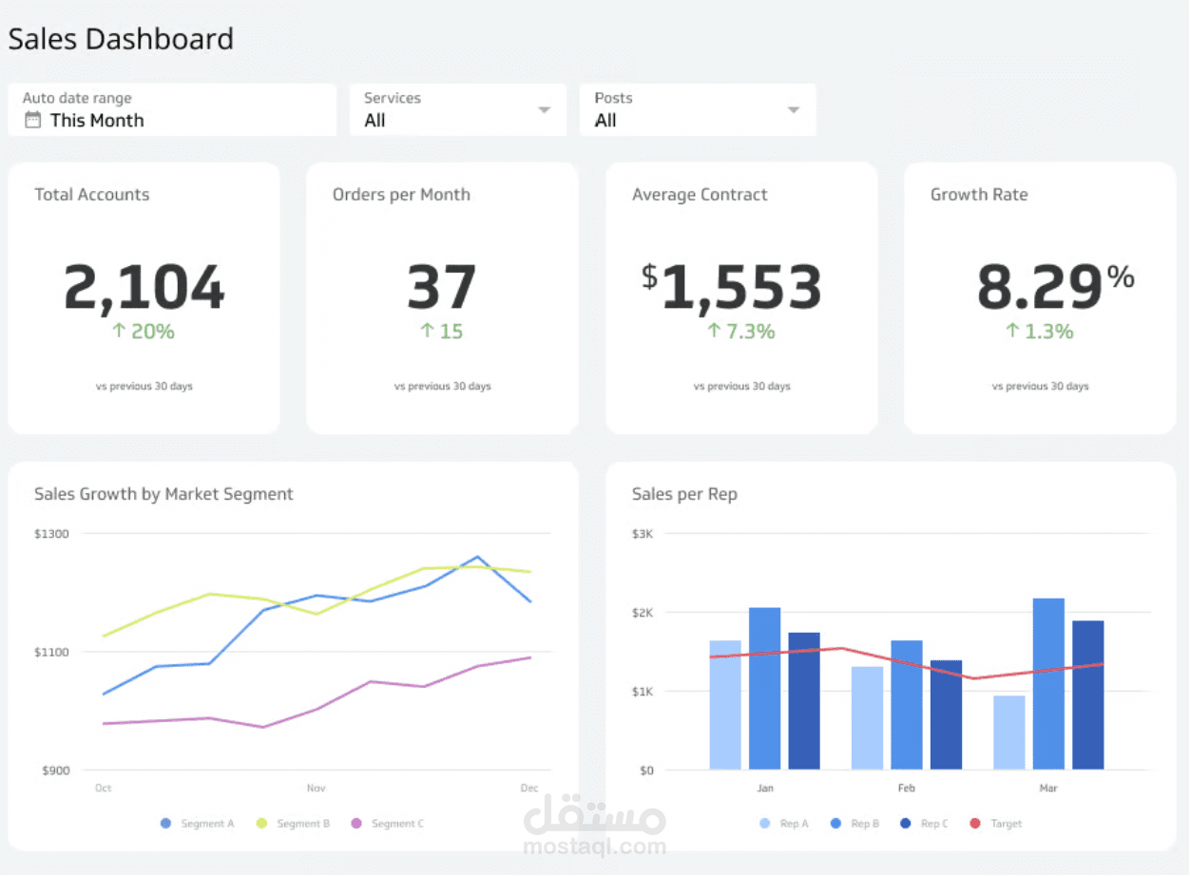
Task: Click the green up arrow under Total Accounts
Action: pos(119,332)
